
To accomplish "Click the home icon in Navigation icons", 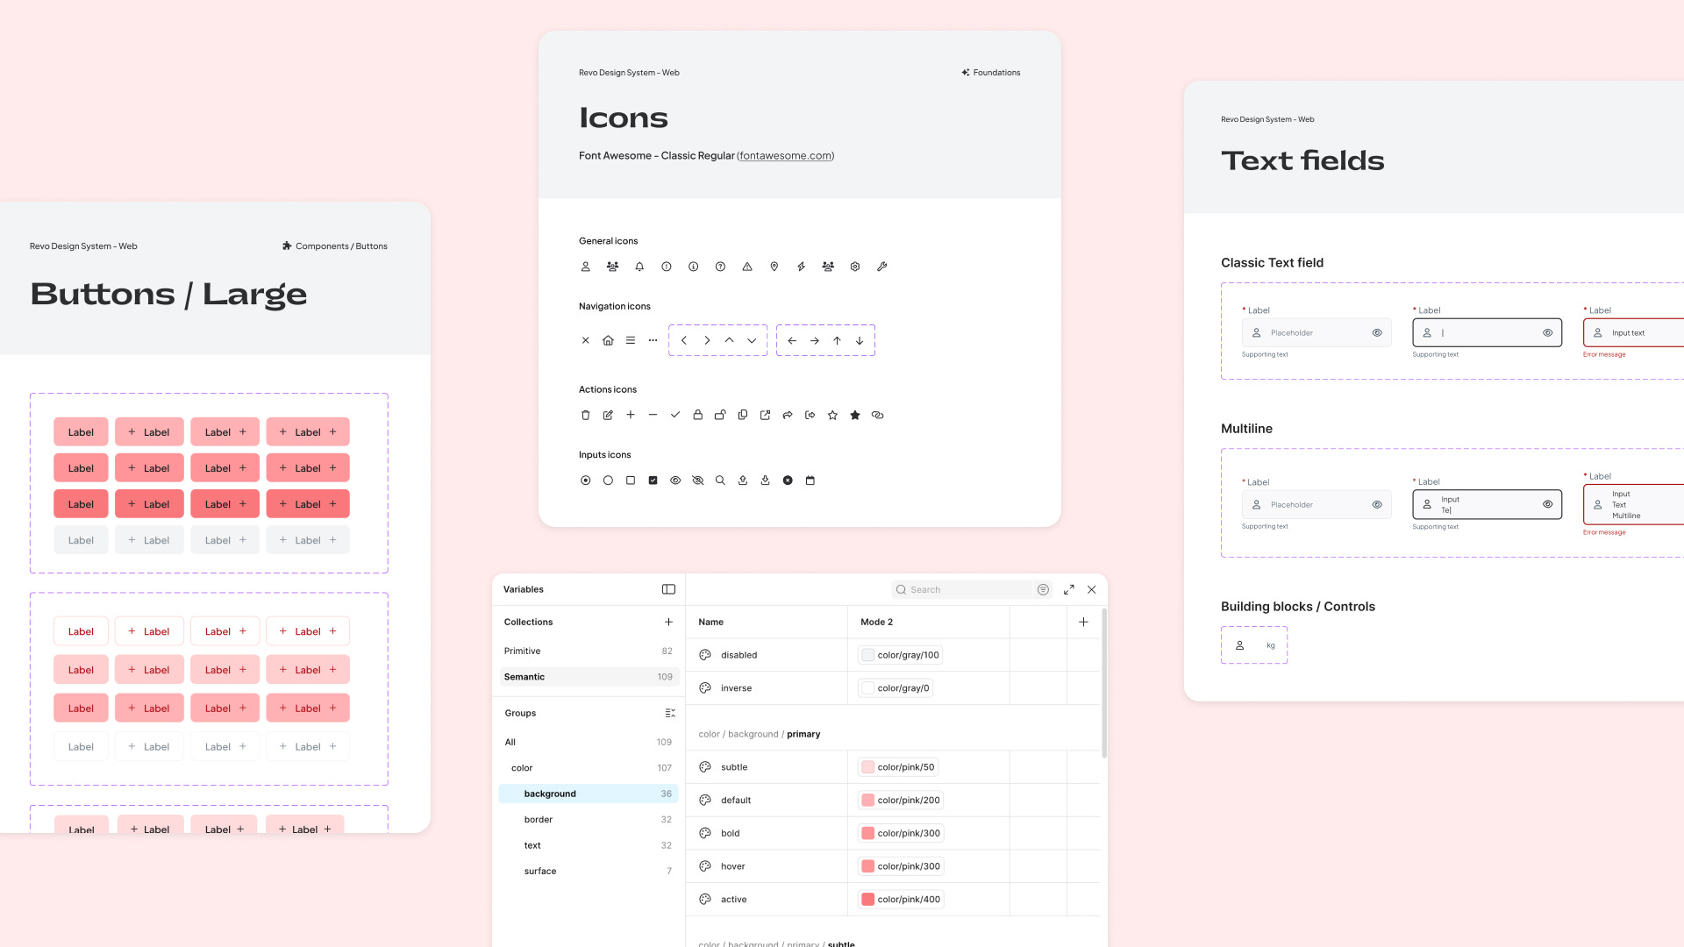I will (608, 340).
